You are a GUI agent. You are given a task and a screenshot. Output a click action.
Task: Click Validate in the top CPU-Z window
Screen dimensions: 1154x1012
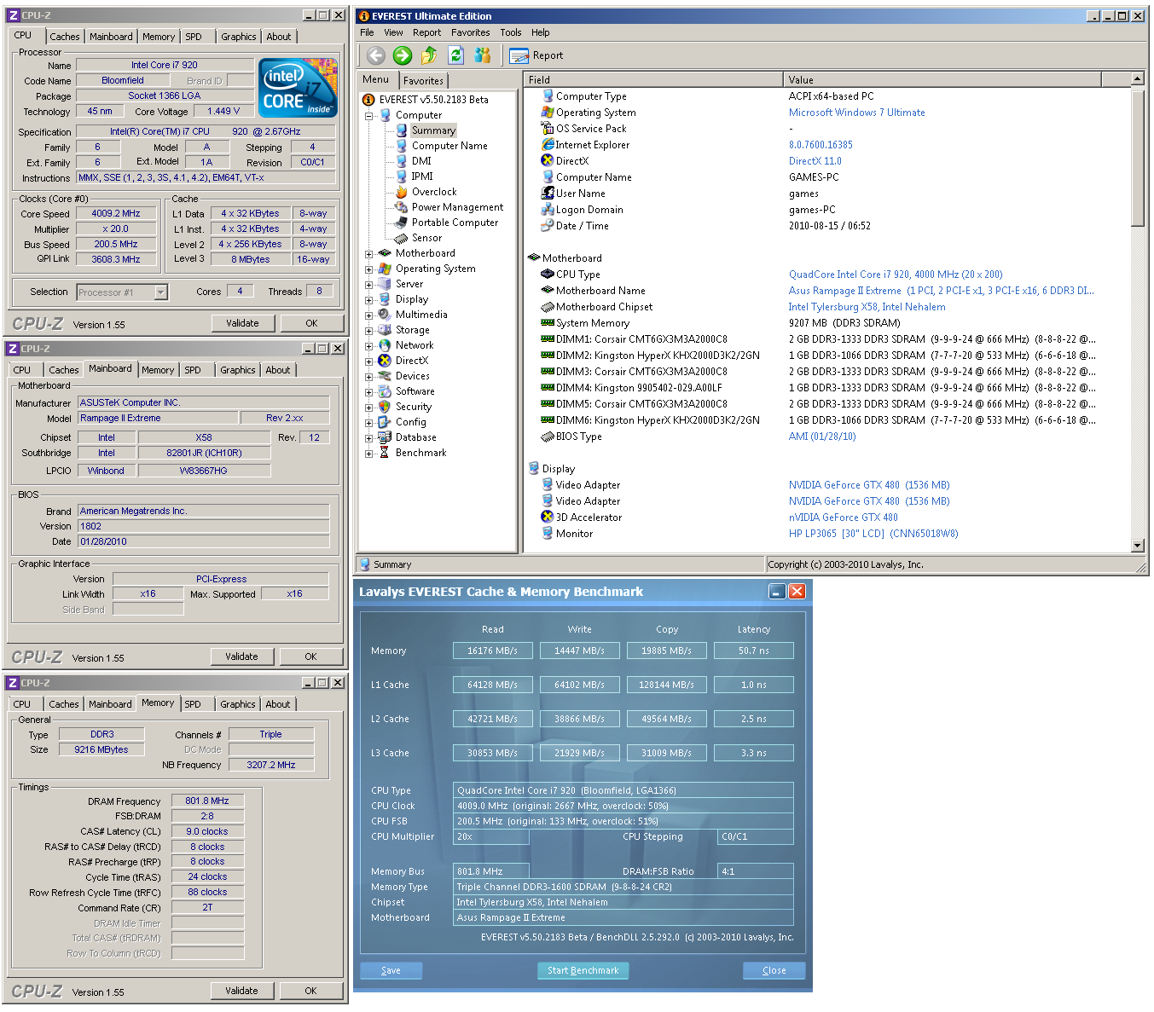tap(242, 323)
